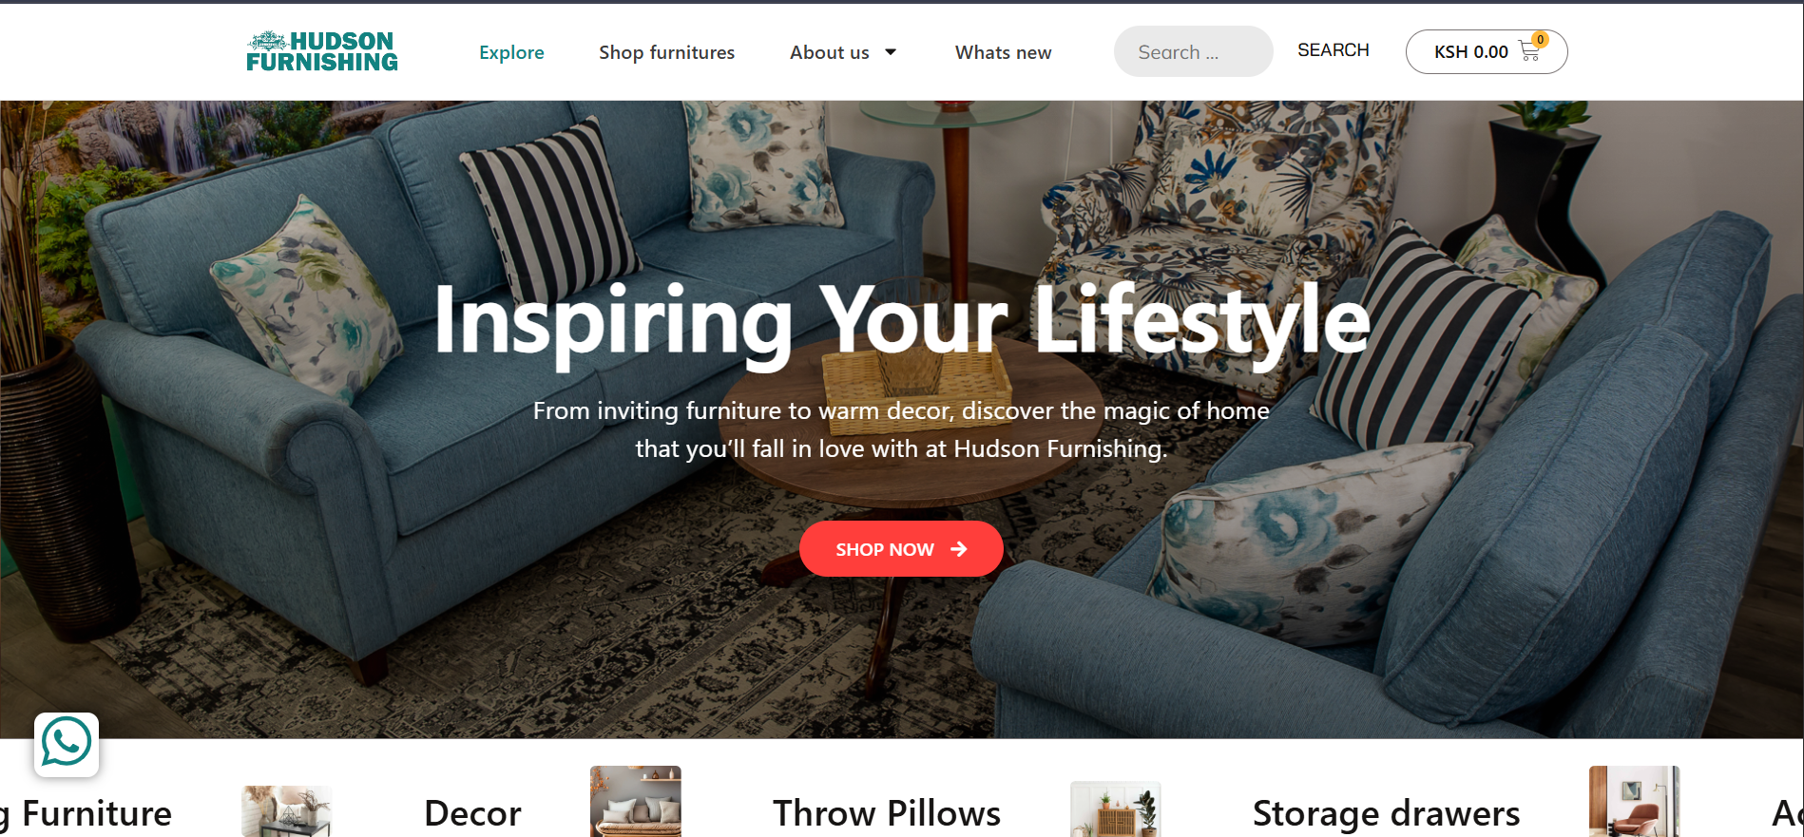Click the Hudson Furnishing logo
Screen dimensions: 1804x837
(x=322, y=51)
